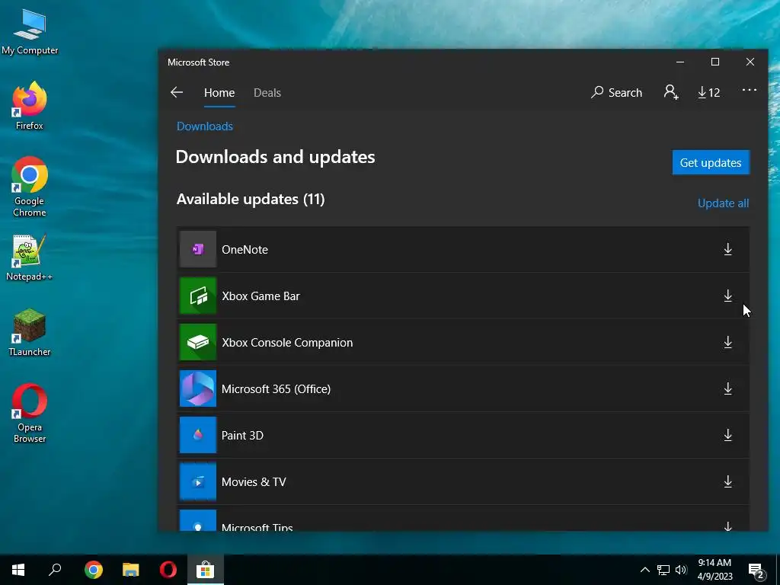Screen dimensions: 780x585
Task: Open the taskbar clock and date
Action: coord(714,570)
